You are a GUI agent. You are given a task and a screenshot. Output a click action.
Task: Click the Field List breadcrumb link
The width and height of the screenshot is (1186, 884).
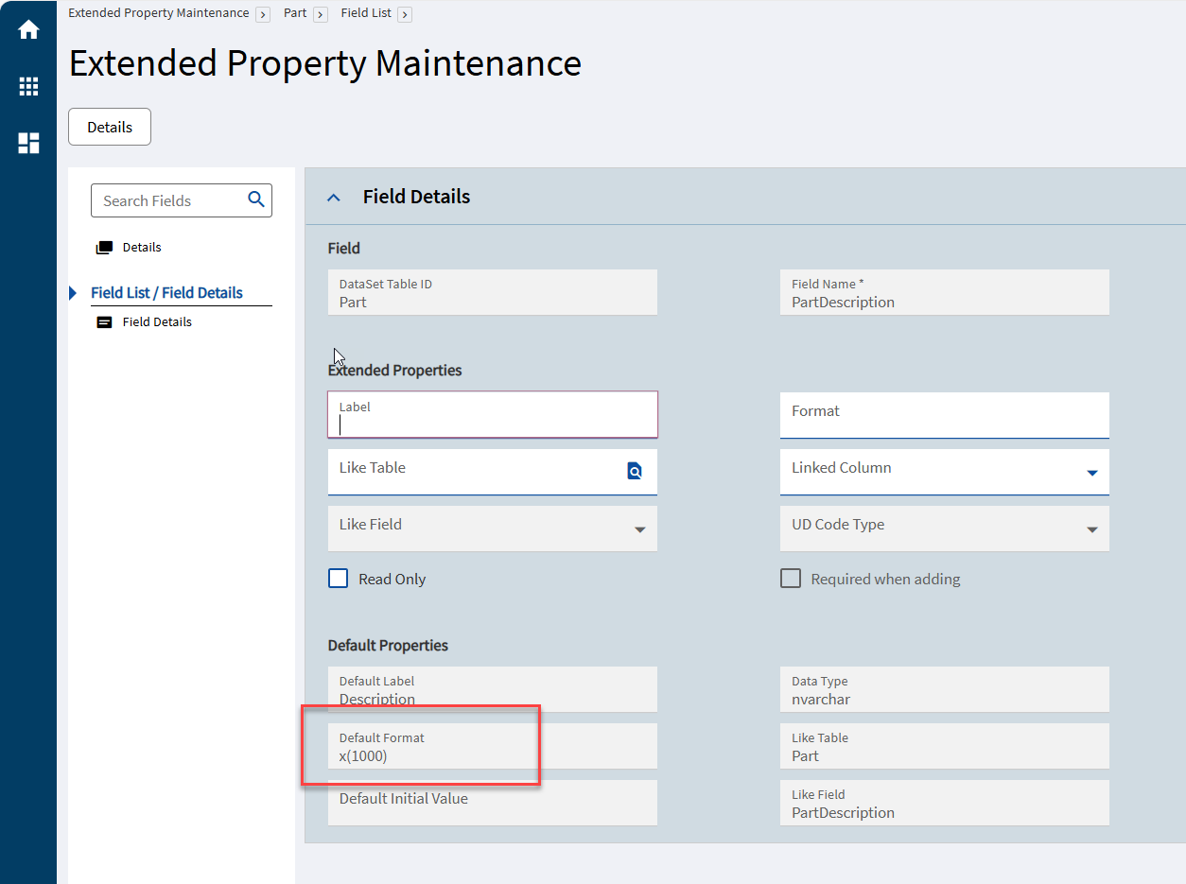366,13
